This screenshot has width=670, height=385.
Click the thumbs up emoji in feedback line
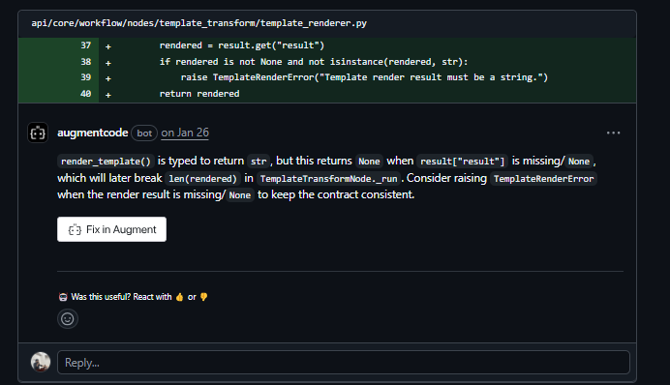point(179,297)
